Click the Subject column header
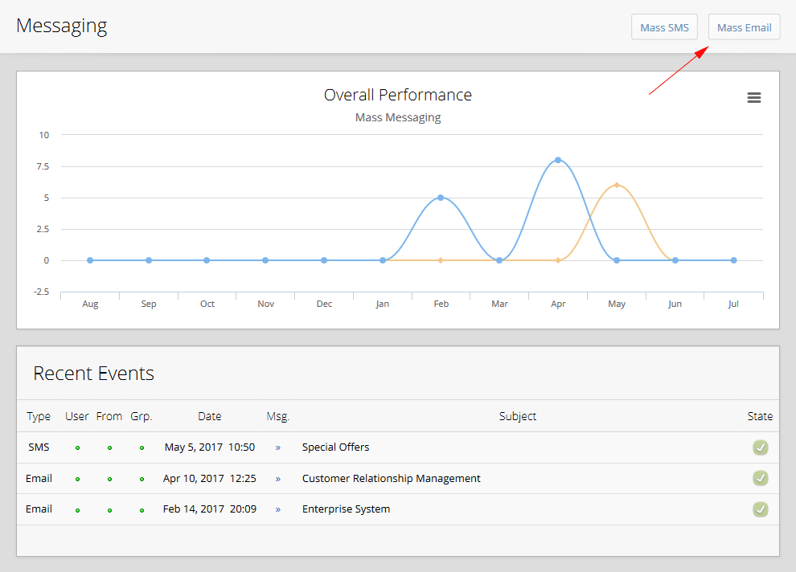 point(517,416)
